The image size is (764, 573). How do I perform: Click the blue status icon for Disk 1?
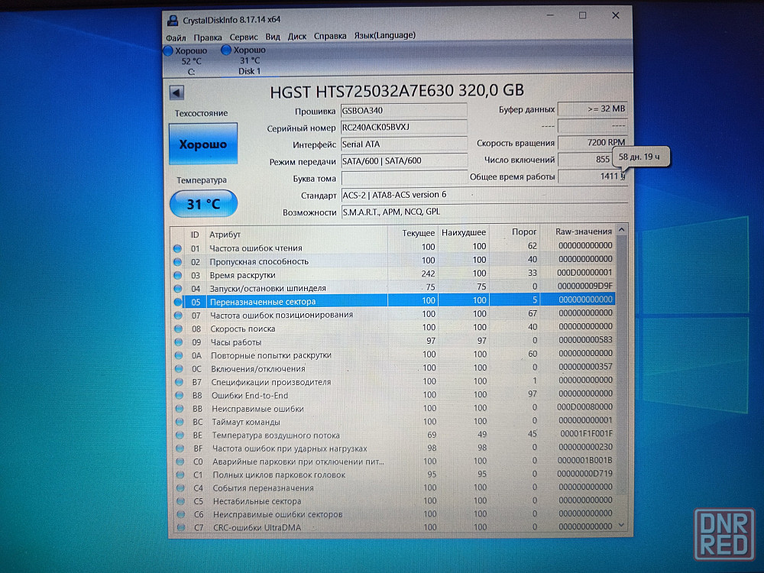coord(226,50)
